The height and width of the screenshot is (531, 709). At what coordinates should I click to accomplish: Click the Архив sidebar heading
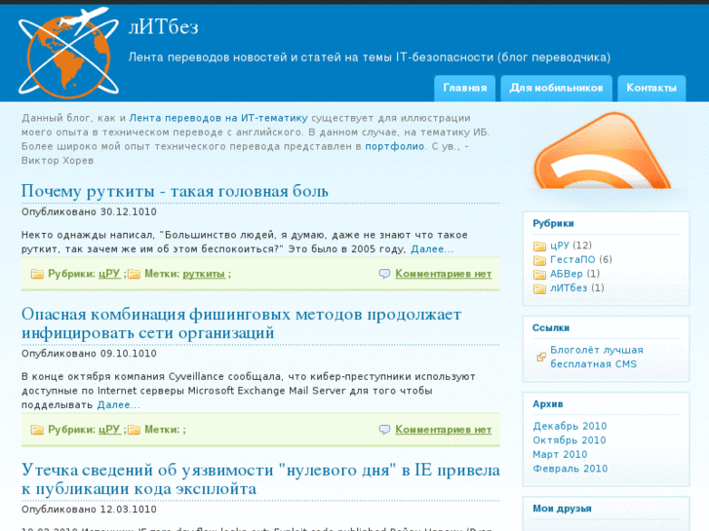(547, 404)
